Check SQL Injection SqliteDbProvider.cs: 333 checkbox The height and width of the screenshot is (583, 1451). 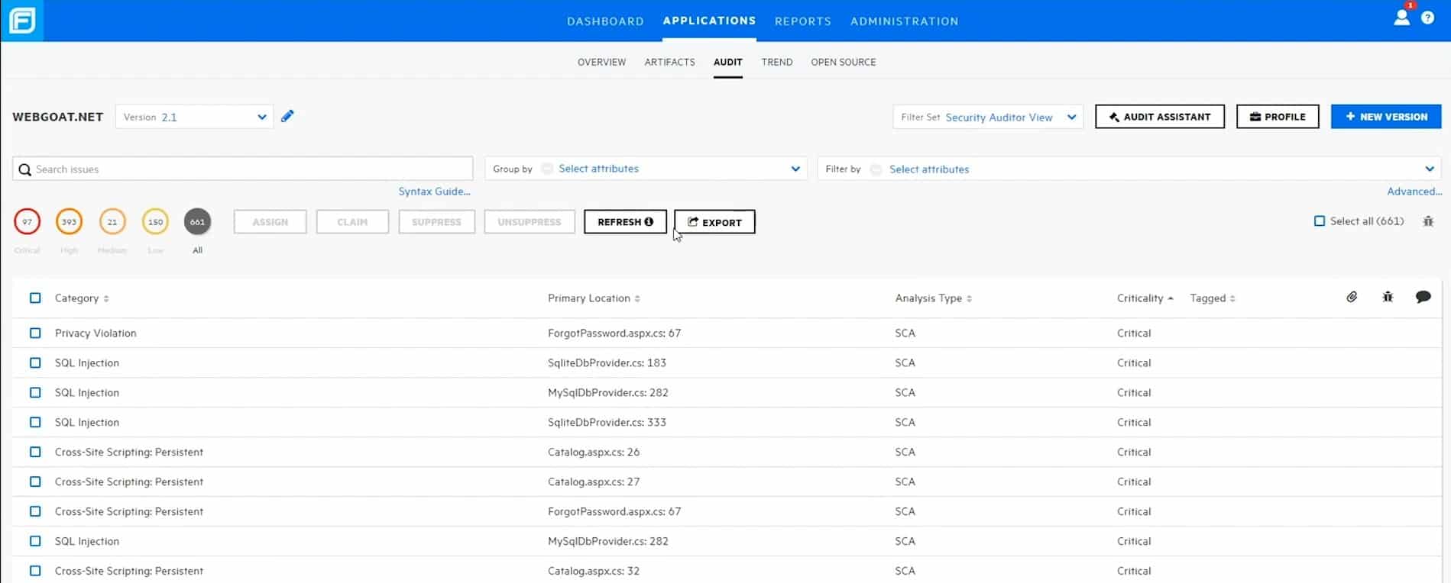coord(35,422)
